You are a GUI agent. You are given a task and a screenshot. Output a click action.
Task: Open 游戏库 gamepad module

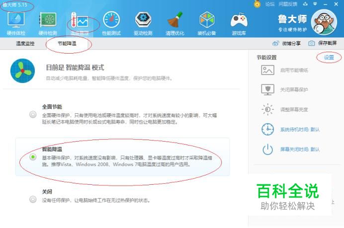tap(239, 24)
